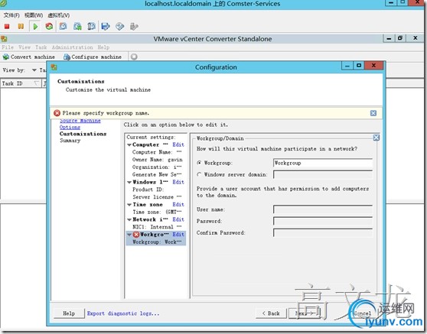
Task: Click the revert snapshot toolbar icon
Action: coord(77,27)
